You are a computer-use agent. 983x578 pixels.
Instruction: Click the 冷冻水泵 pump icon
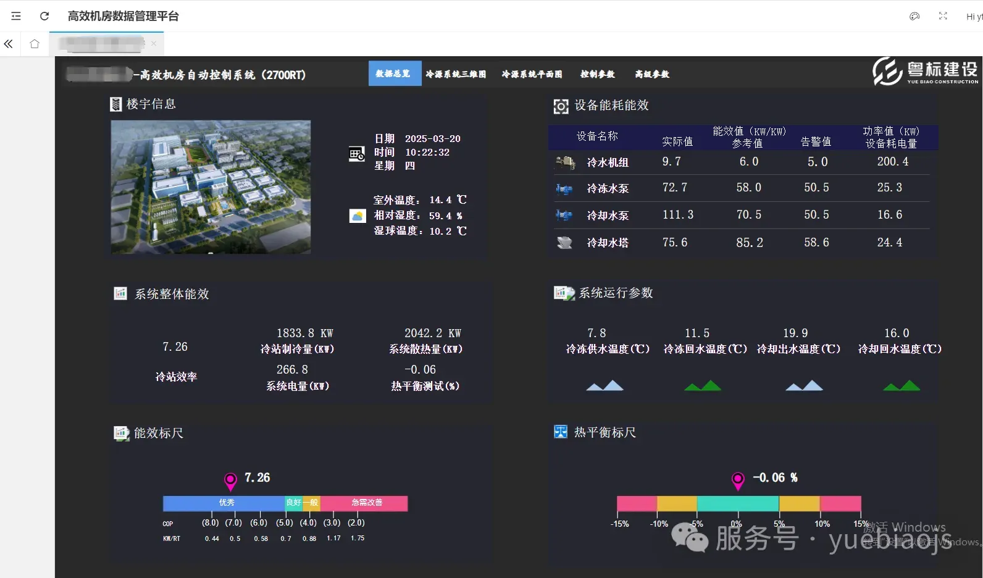tap(564, 189)
